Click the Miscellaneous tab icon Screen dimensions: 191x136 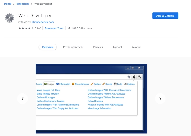tap(73, 84)
